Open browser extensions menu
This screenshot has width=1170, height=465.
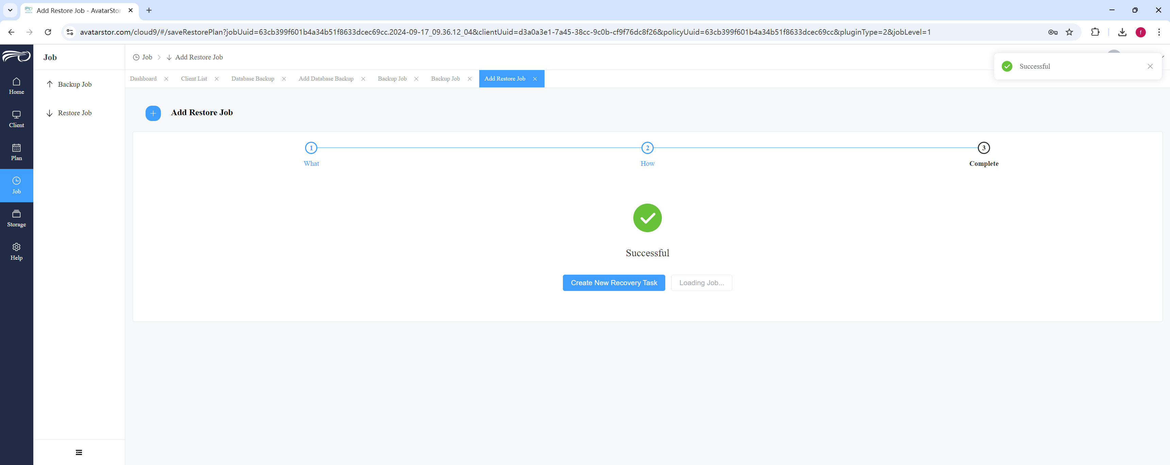tap(1095, 32)
